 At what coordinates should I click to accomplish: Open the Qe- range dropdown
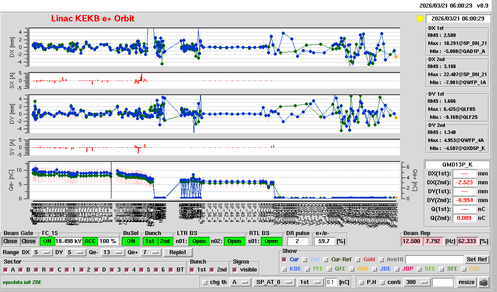click(112, 252)
